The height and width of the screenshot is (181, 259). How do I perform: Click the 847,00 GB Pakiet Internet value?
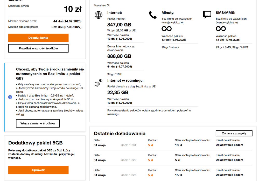119,25
